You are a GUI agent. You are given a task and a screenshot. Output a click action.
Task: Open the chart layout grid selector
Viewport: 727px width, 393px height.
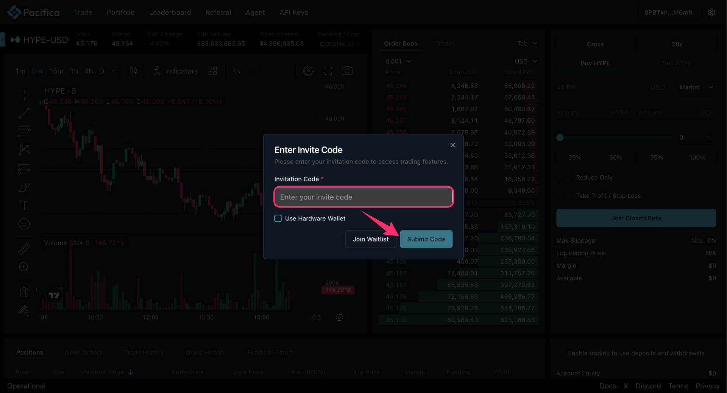pyautogui.click(x=212, y=71)
